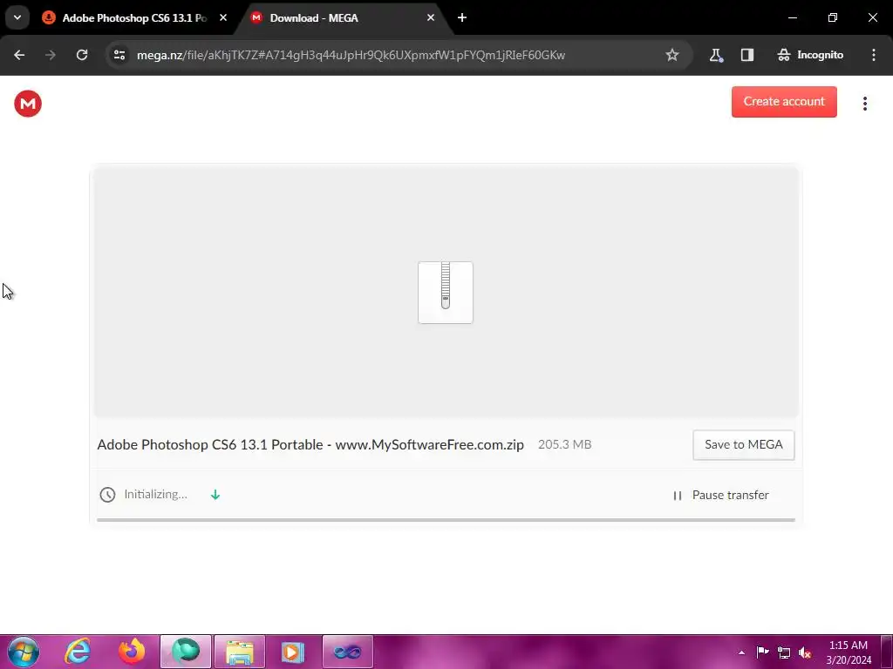Minimize the browser window

(x=792, y=17)
